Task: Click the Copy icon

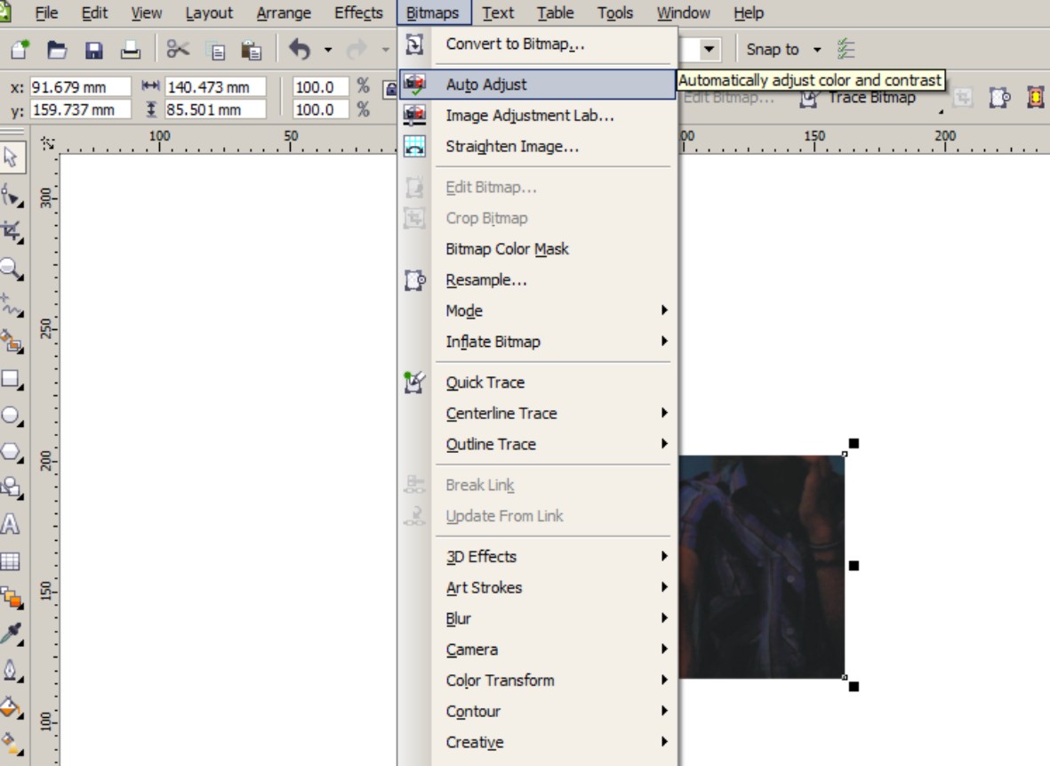Action: [x=216, y=51]
